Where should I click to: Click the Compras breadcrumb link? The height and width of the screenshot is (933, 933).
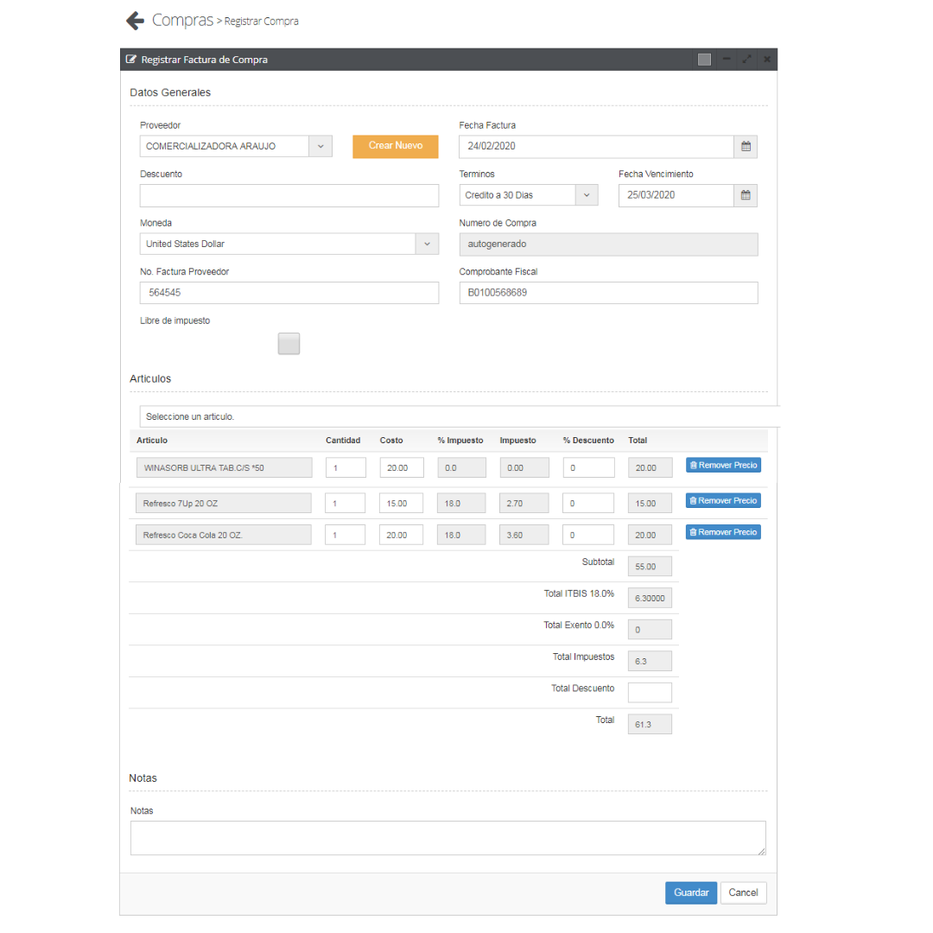pos(182,20)
